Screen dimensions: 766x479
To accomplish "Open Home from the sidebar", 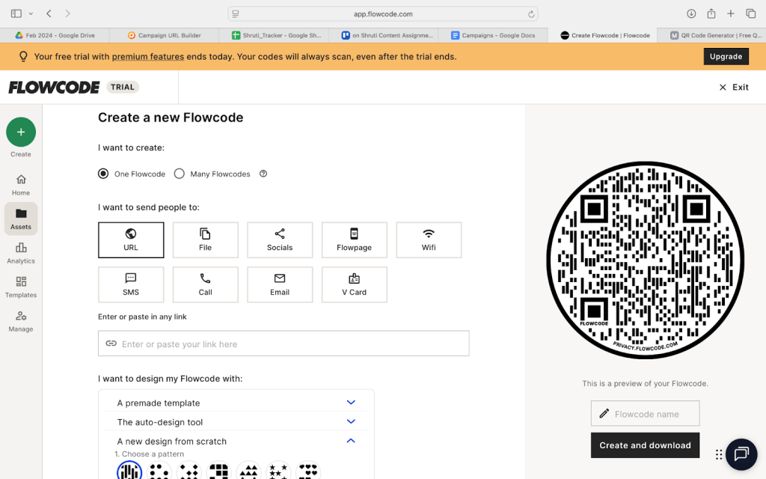I will 21,184.
